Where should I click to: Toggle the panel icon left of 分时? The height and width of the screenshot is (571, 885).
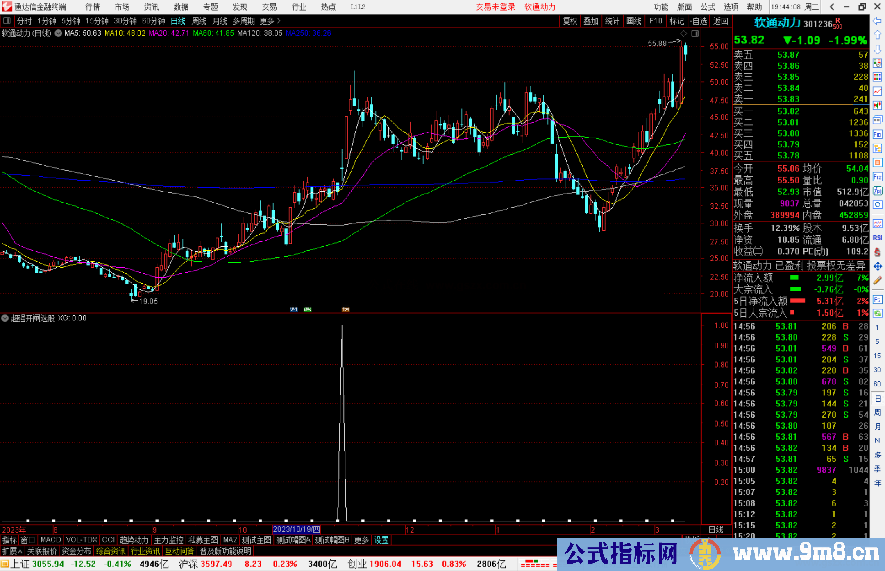tap(7, 21)
